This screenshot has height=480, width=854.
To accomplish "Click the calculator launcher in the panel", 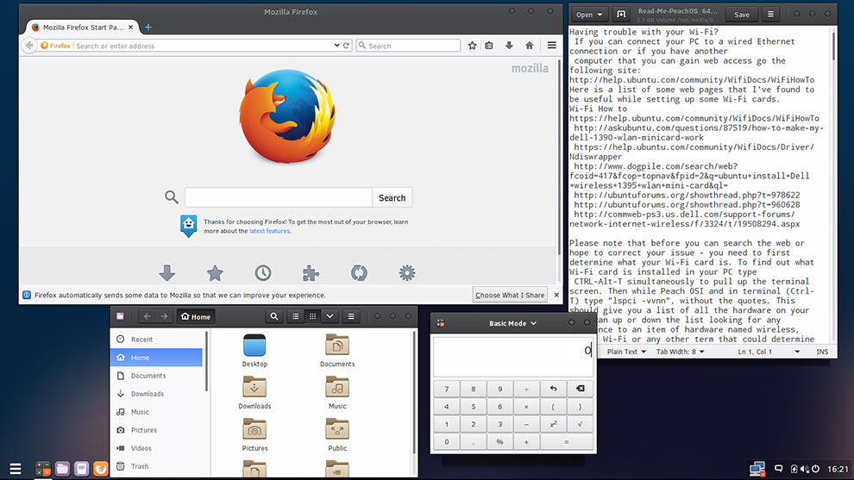I will point(43,469).
